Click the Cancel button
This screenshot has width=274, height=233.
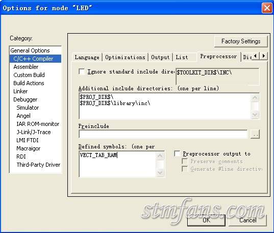click(247, 220)
